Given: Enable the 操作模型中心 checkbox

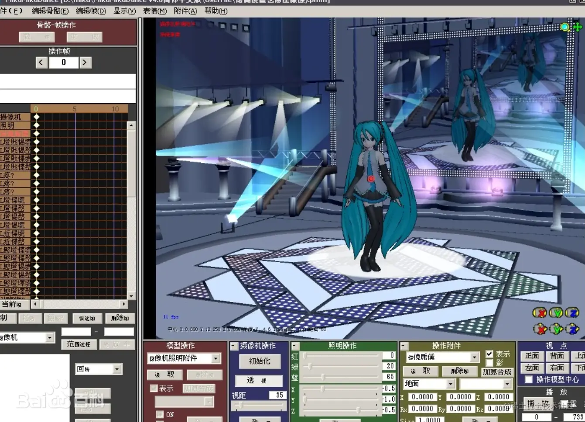Looking at the screenshot, I should pos(528,379).
